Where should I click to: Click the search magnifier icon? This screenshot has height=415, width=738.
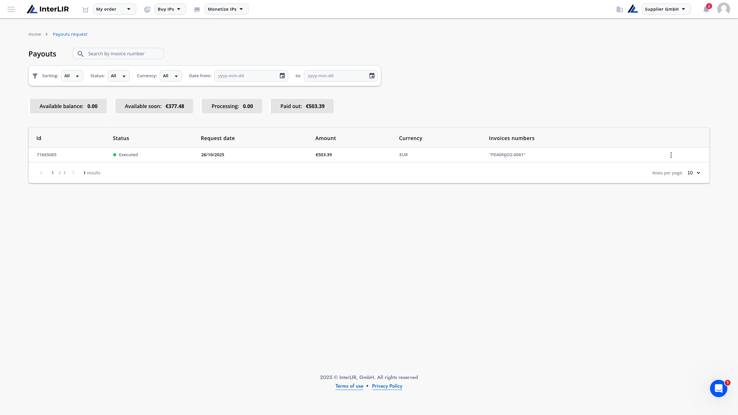[x=80, y=54]
